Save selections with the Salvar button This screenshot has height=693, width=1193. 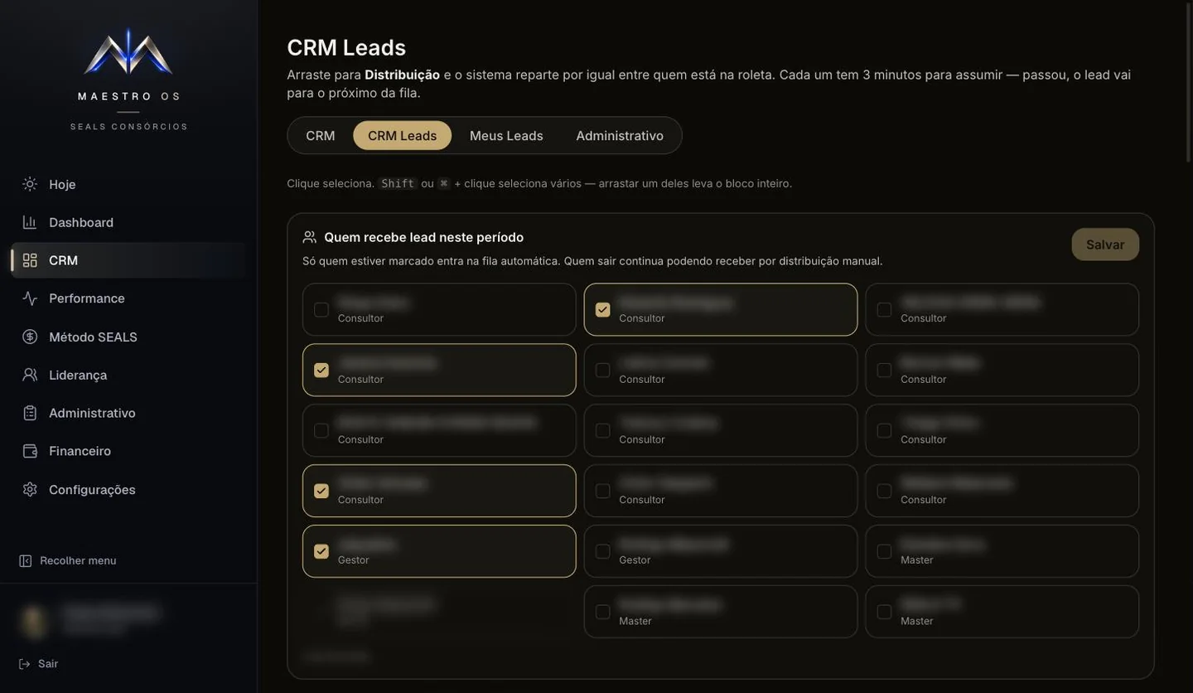point(1105,245)
